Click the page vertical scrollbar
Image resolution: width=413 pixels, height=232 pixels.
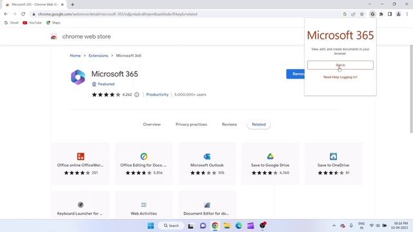click(x=411, y=89)
